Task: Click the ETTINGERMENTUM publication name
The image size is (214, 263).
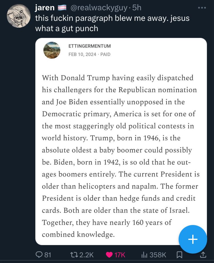Action: [90, 46]
